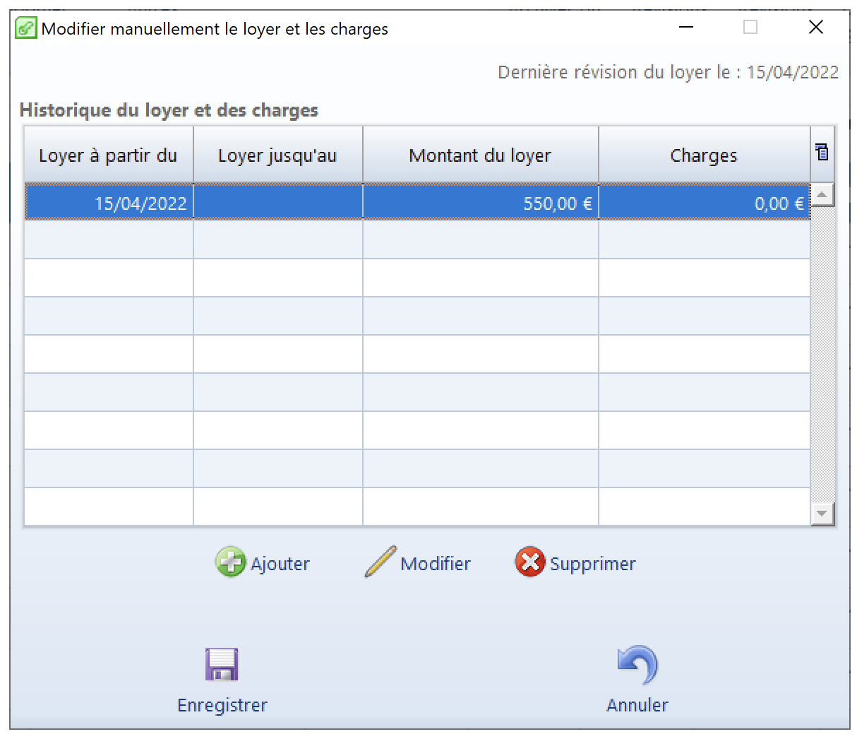Click the Annuler label
The image size is (857, 739).
pyautogui.click(x=637, y=705)
